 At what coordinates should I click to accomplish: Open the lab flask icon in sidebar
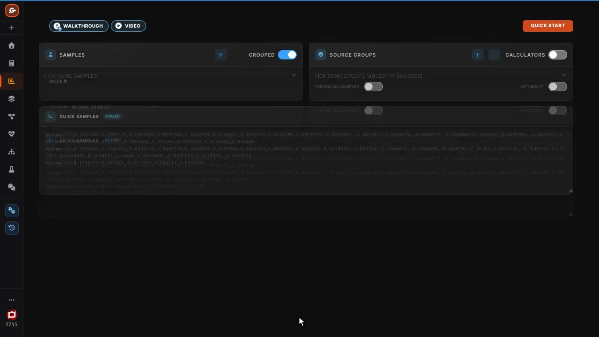(x=12, y=169)
